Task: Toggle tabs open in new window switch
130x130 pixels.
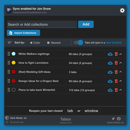Action: point(78,42)
